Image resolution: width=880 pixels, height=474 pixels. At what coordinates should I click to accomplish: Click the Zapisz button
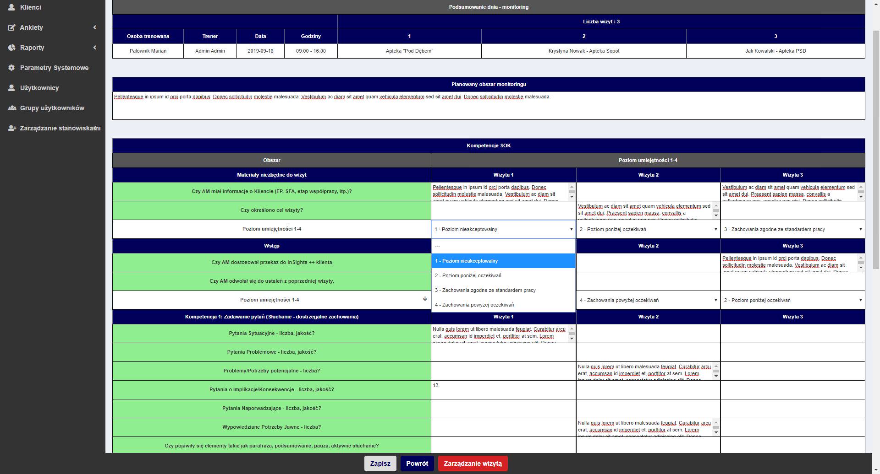(380, 463)
